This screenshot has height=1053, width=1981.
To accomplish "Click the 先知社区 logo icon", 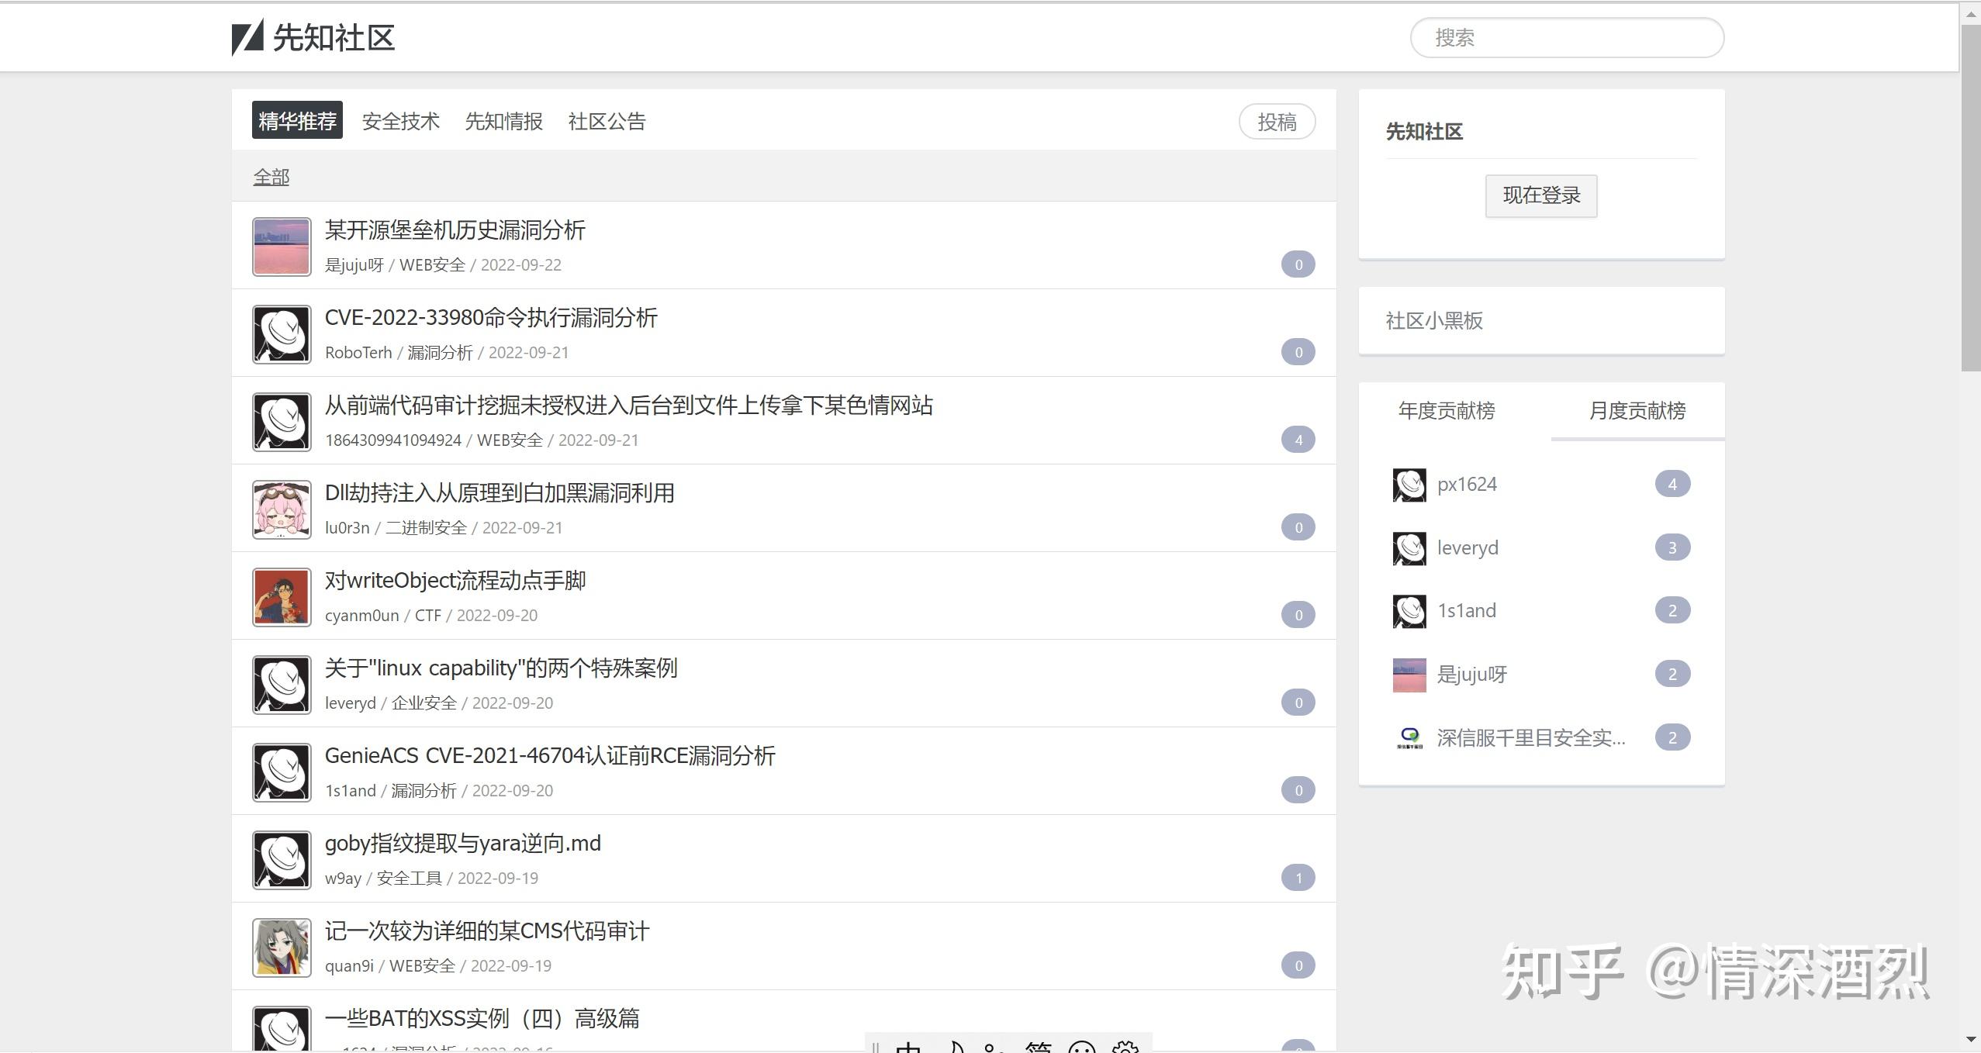I will (247, 37).
